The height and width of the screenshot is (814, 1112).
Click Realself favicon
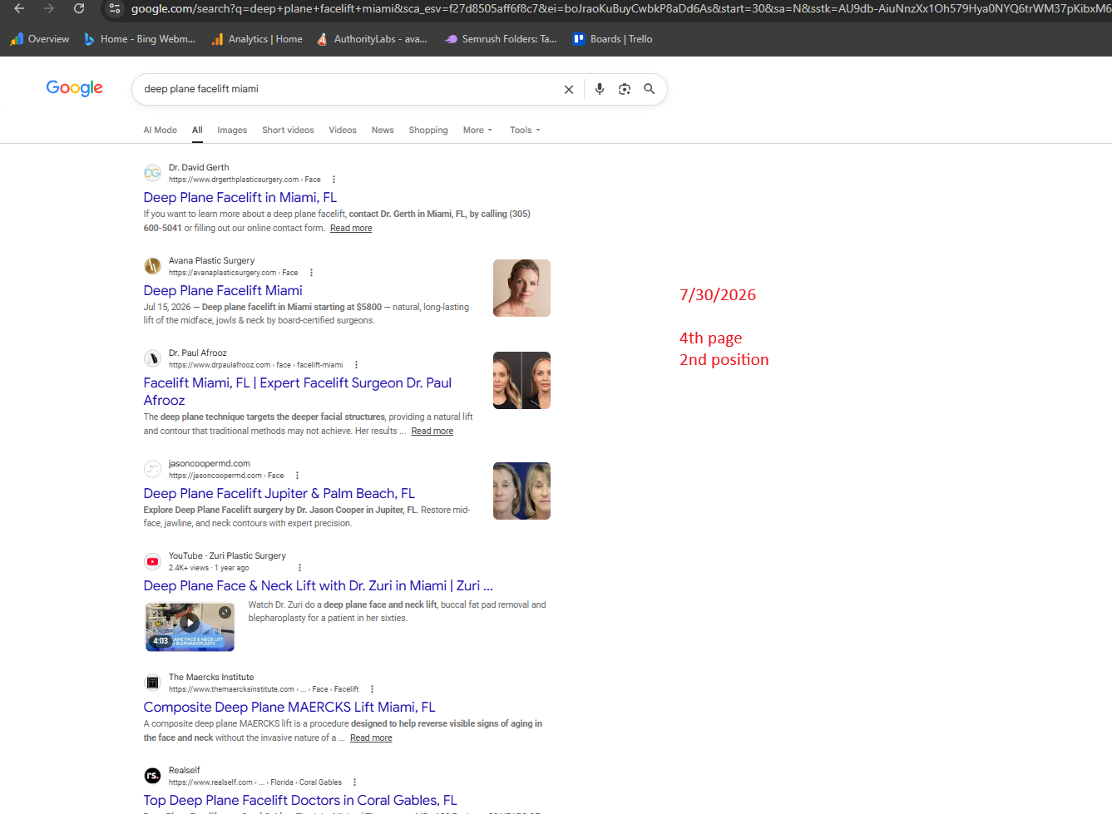point(152,776)
